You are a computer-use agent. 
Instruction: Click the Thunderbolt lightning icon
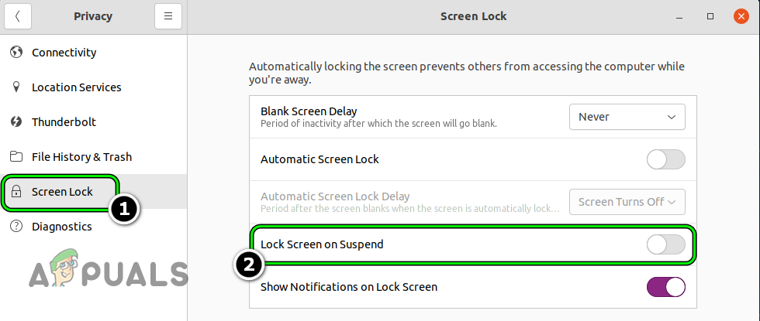point(16,122)
